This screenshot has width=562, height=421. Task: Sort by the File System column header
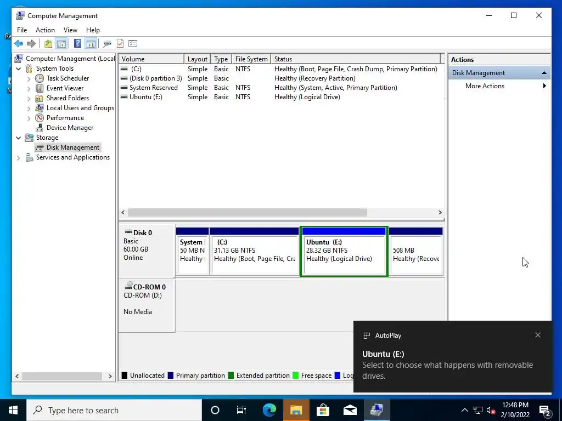[251, 59]
